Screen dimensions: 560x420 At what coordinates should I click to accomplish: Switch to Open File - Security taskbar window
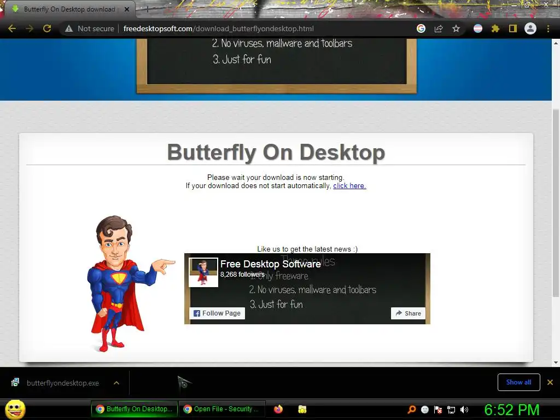[222, 409]
